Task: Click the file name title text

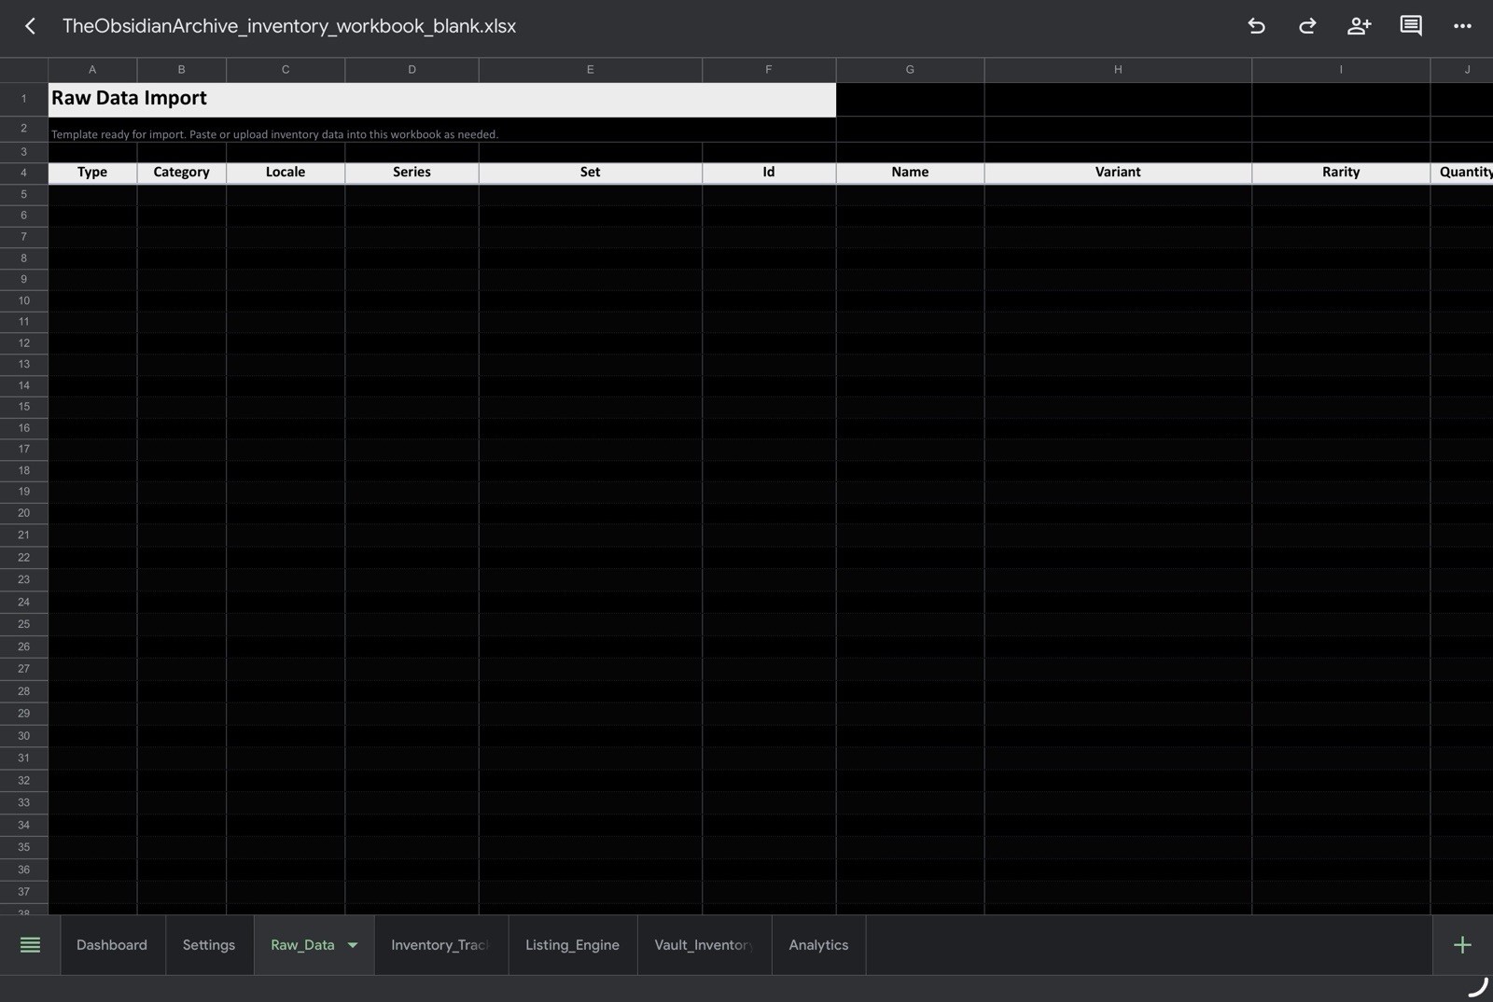Action: coord(289,26)
